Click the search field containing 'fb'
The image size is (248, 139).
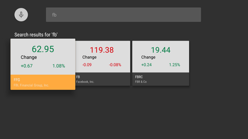click(x=123, y=15)
